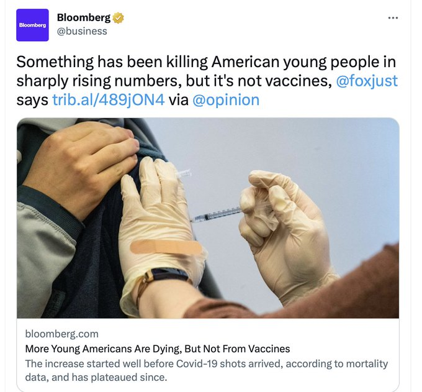Viewport: 422px width, 392px height.
Task: Click the gold verified badge beside Bloomberg
Action: (x=119, y=18)
